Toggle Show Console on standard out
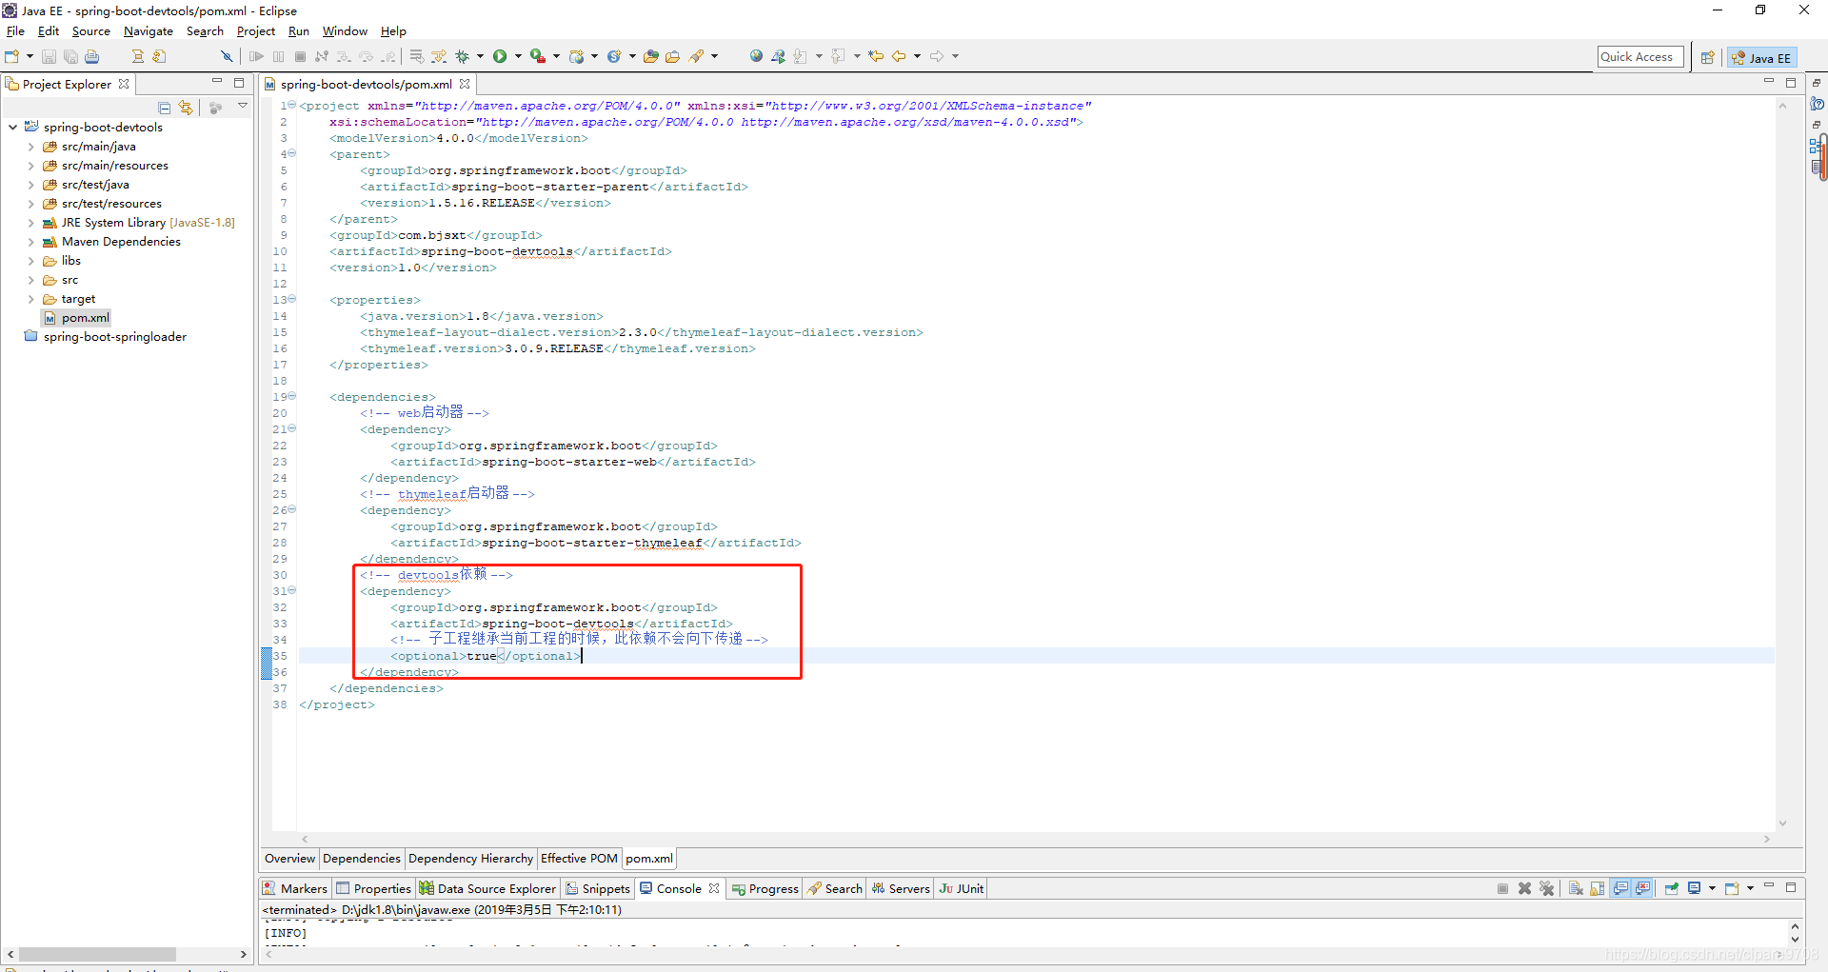 coord(1620,888)
